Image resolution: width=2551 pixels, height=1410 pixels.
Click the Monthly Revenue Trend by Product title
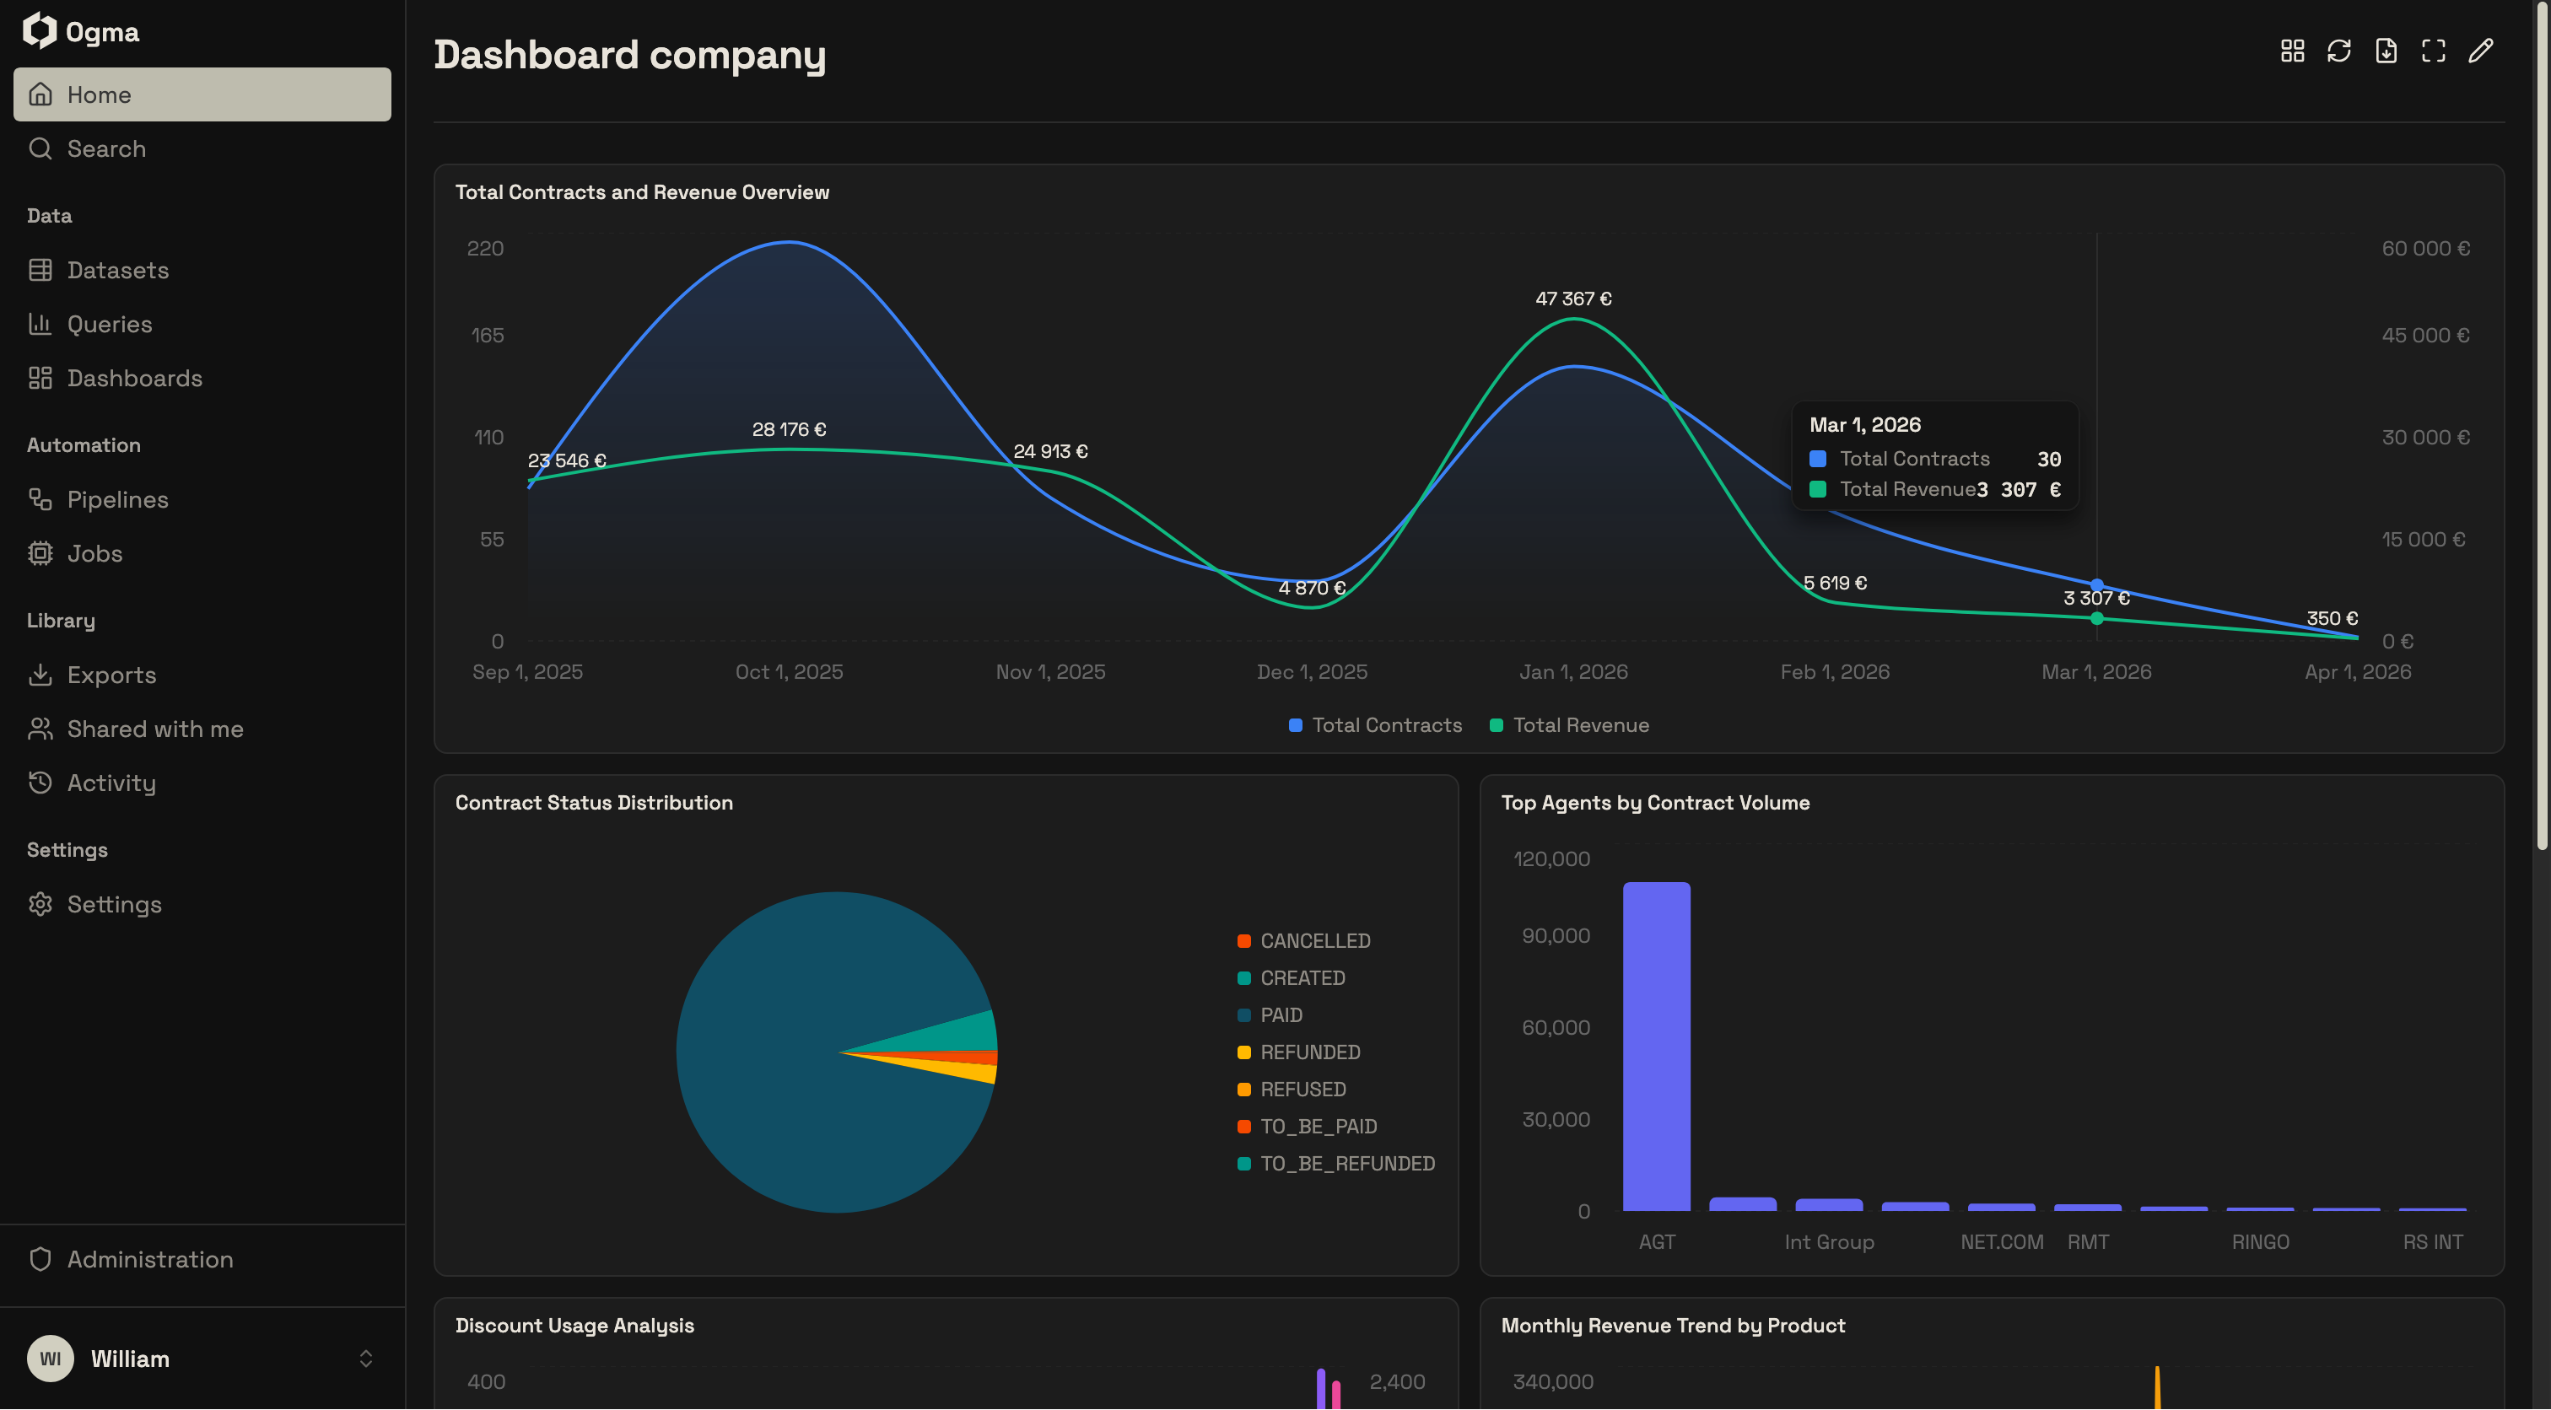(1673, 1325)
